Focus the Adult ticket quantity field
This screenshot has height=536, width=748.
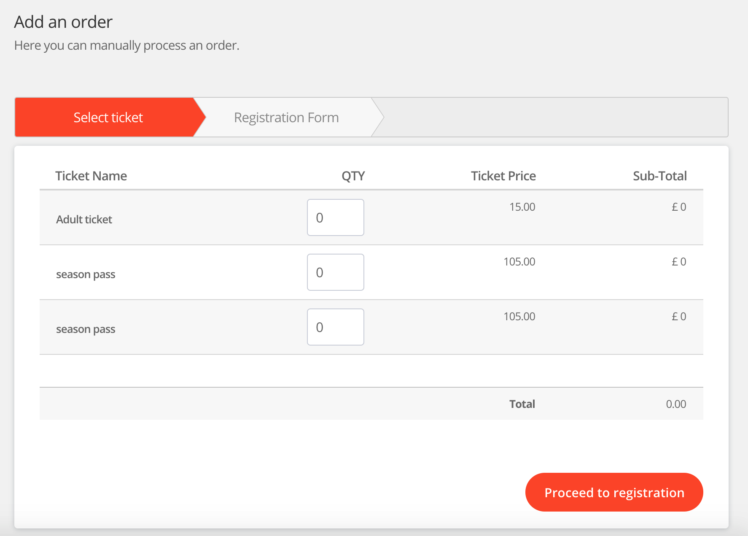click(335, 217)
